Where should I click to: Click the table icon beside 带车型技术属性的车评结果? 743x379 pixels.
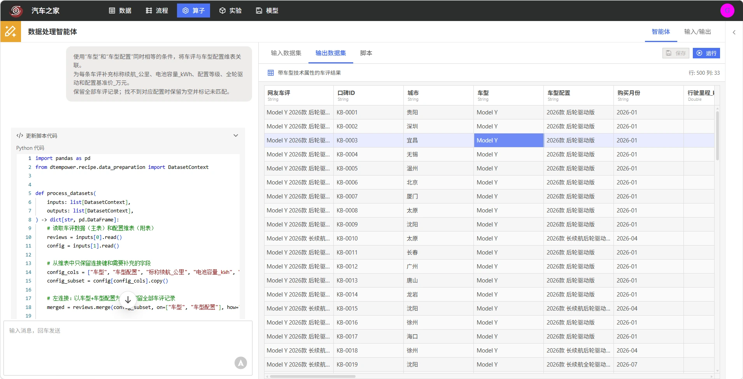(x=271, y=73)
